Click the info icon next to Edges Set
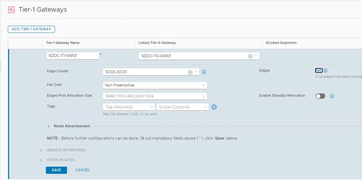The height and width of the screenshot is (180, 362). 325,71
